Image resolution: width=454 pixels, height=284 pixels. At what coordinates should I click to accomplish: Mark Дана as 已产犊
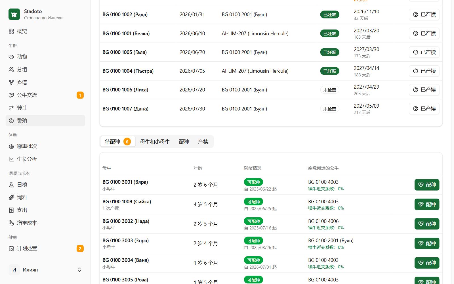click(x=424, y=109)
